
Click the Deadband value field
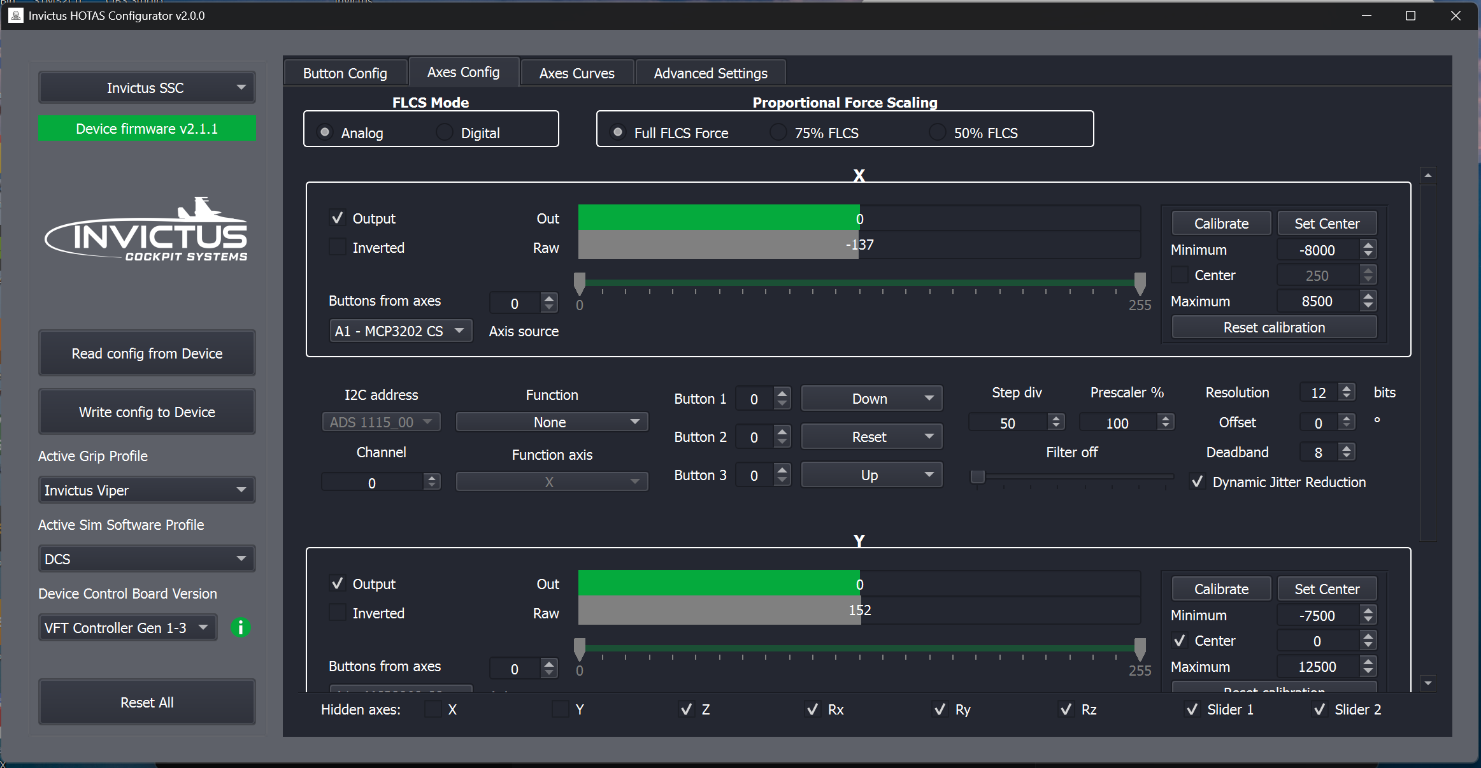1319,452
